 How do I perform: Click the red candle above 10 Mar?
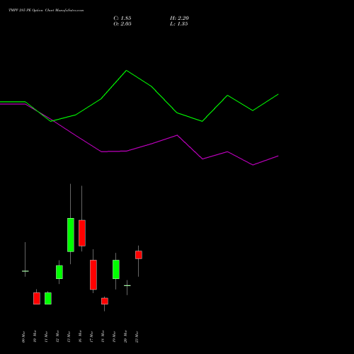pos(37,298)
